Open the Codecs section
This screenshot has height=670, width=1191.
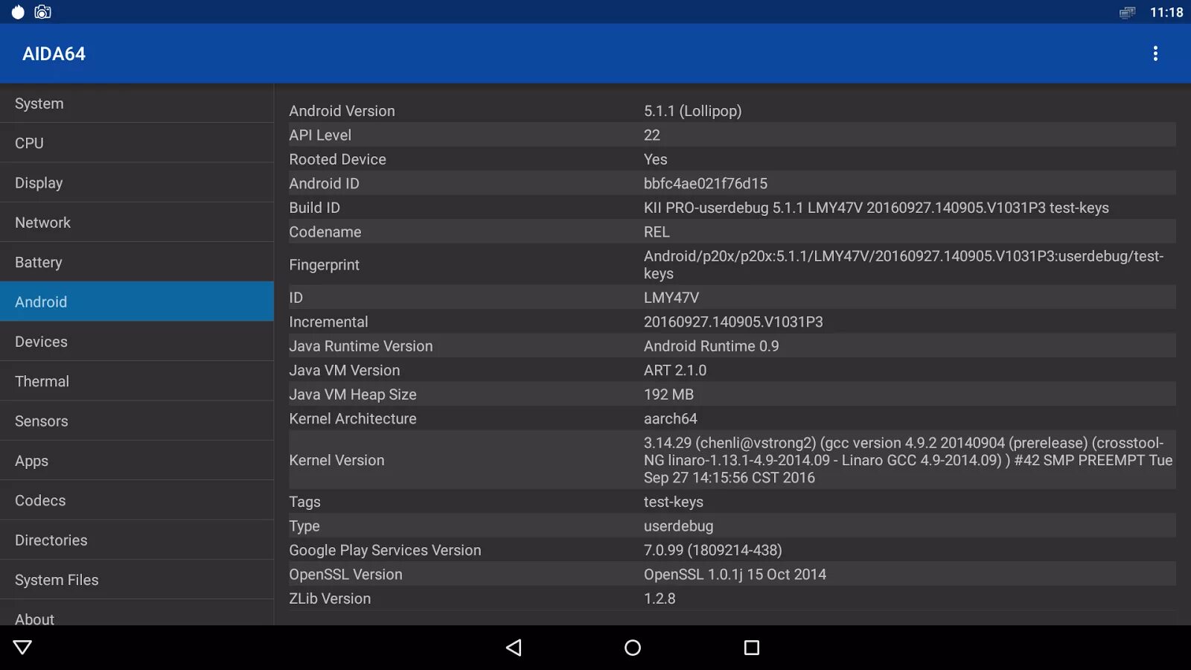point(137,500)
